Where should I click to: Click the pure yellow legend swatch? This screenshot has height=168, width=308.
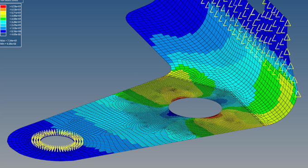coord(3,13)
